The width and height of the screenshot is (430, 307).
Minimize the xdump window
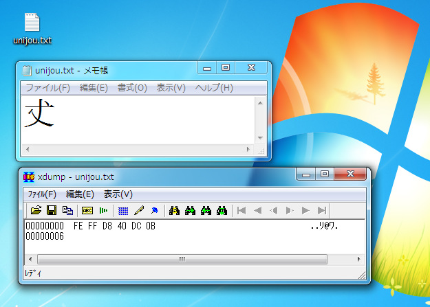click(x=306, y=174)
